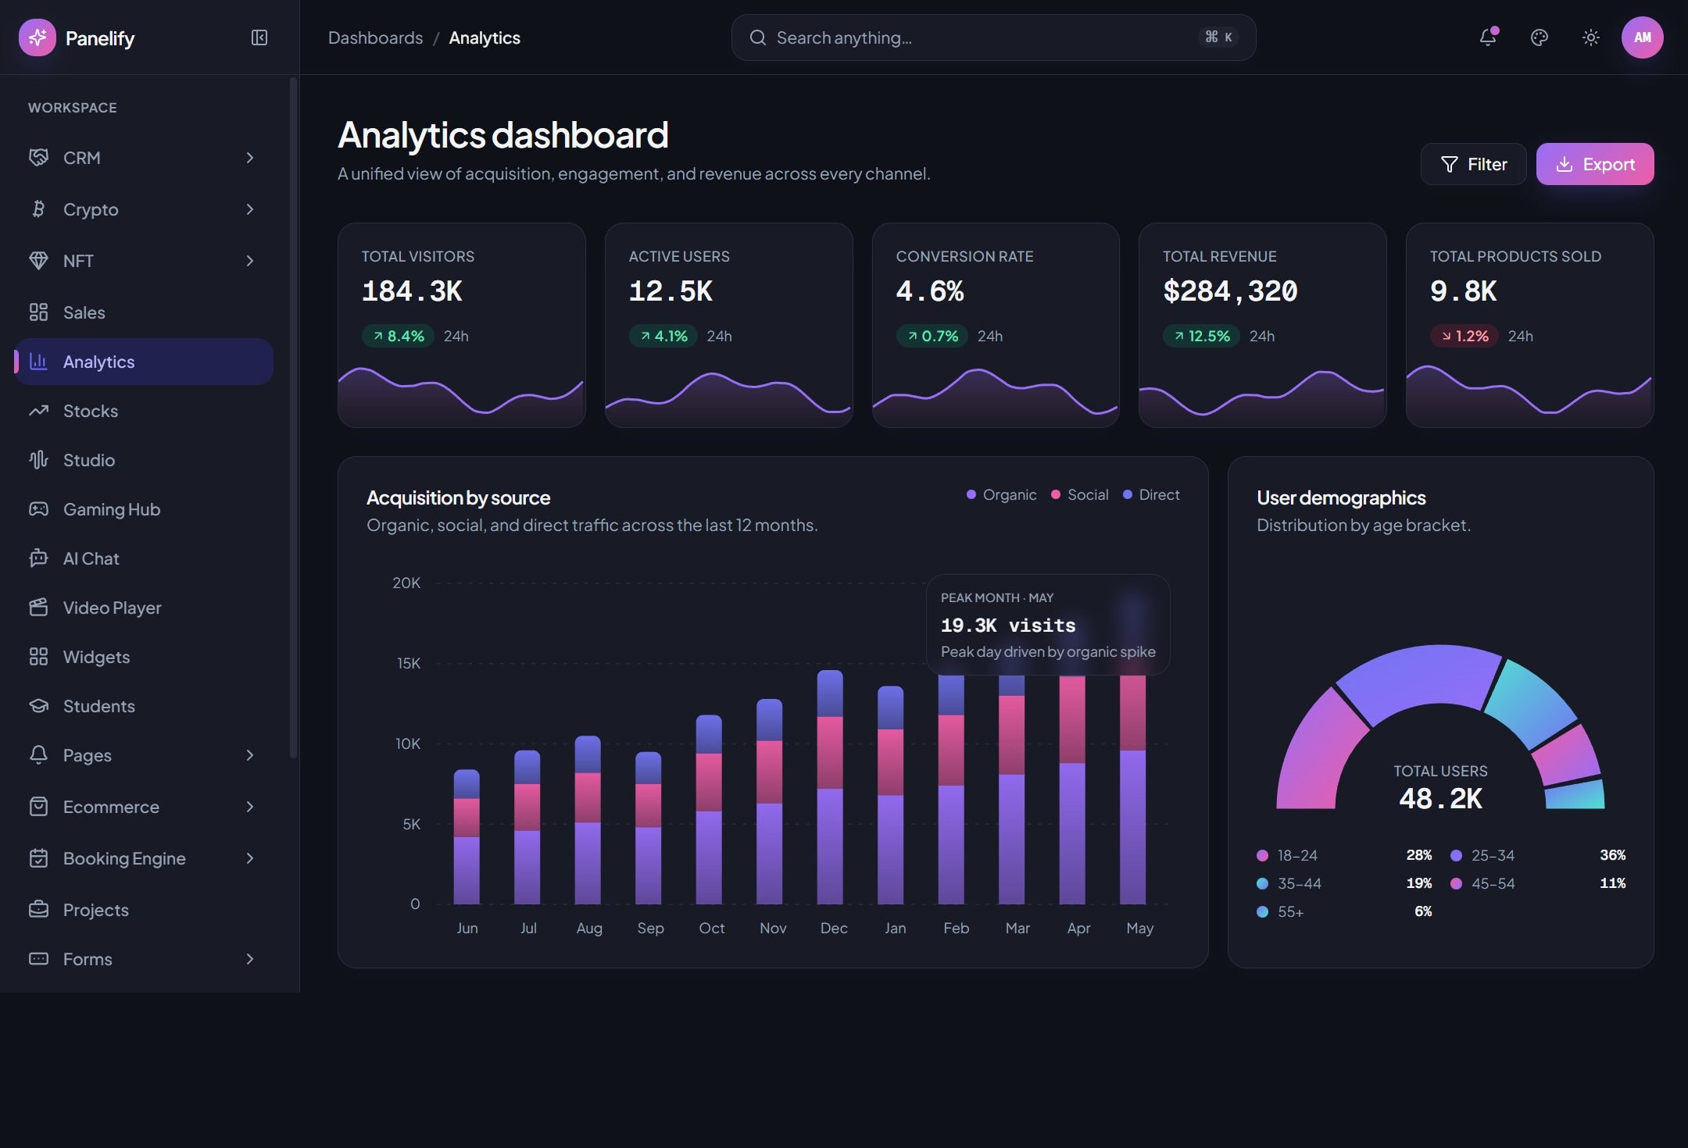Expand the Pages menu chevron
This screenshot has width=1688, height=1148.
pyautogui.click(x=250, y=755)
